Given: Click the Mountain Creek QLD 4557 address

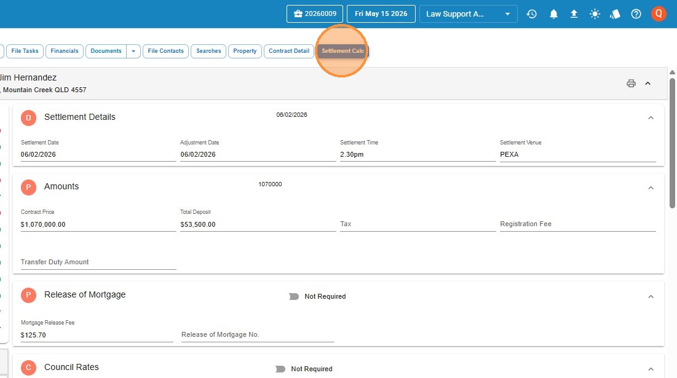Looking at the screenshot, I should tap(44, 90).
